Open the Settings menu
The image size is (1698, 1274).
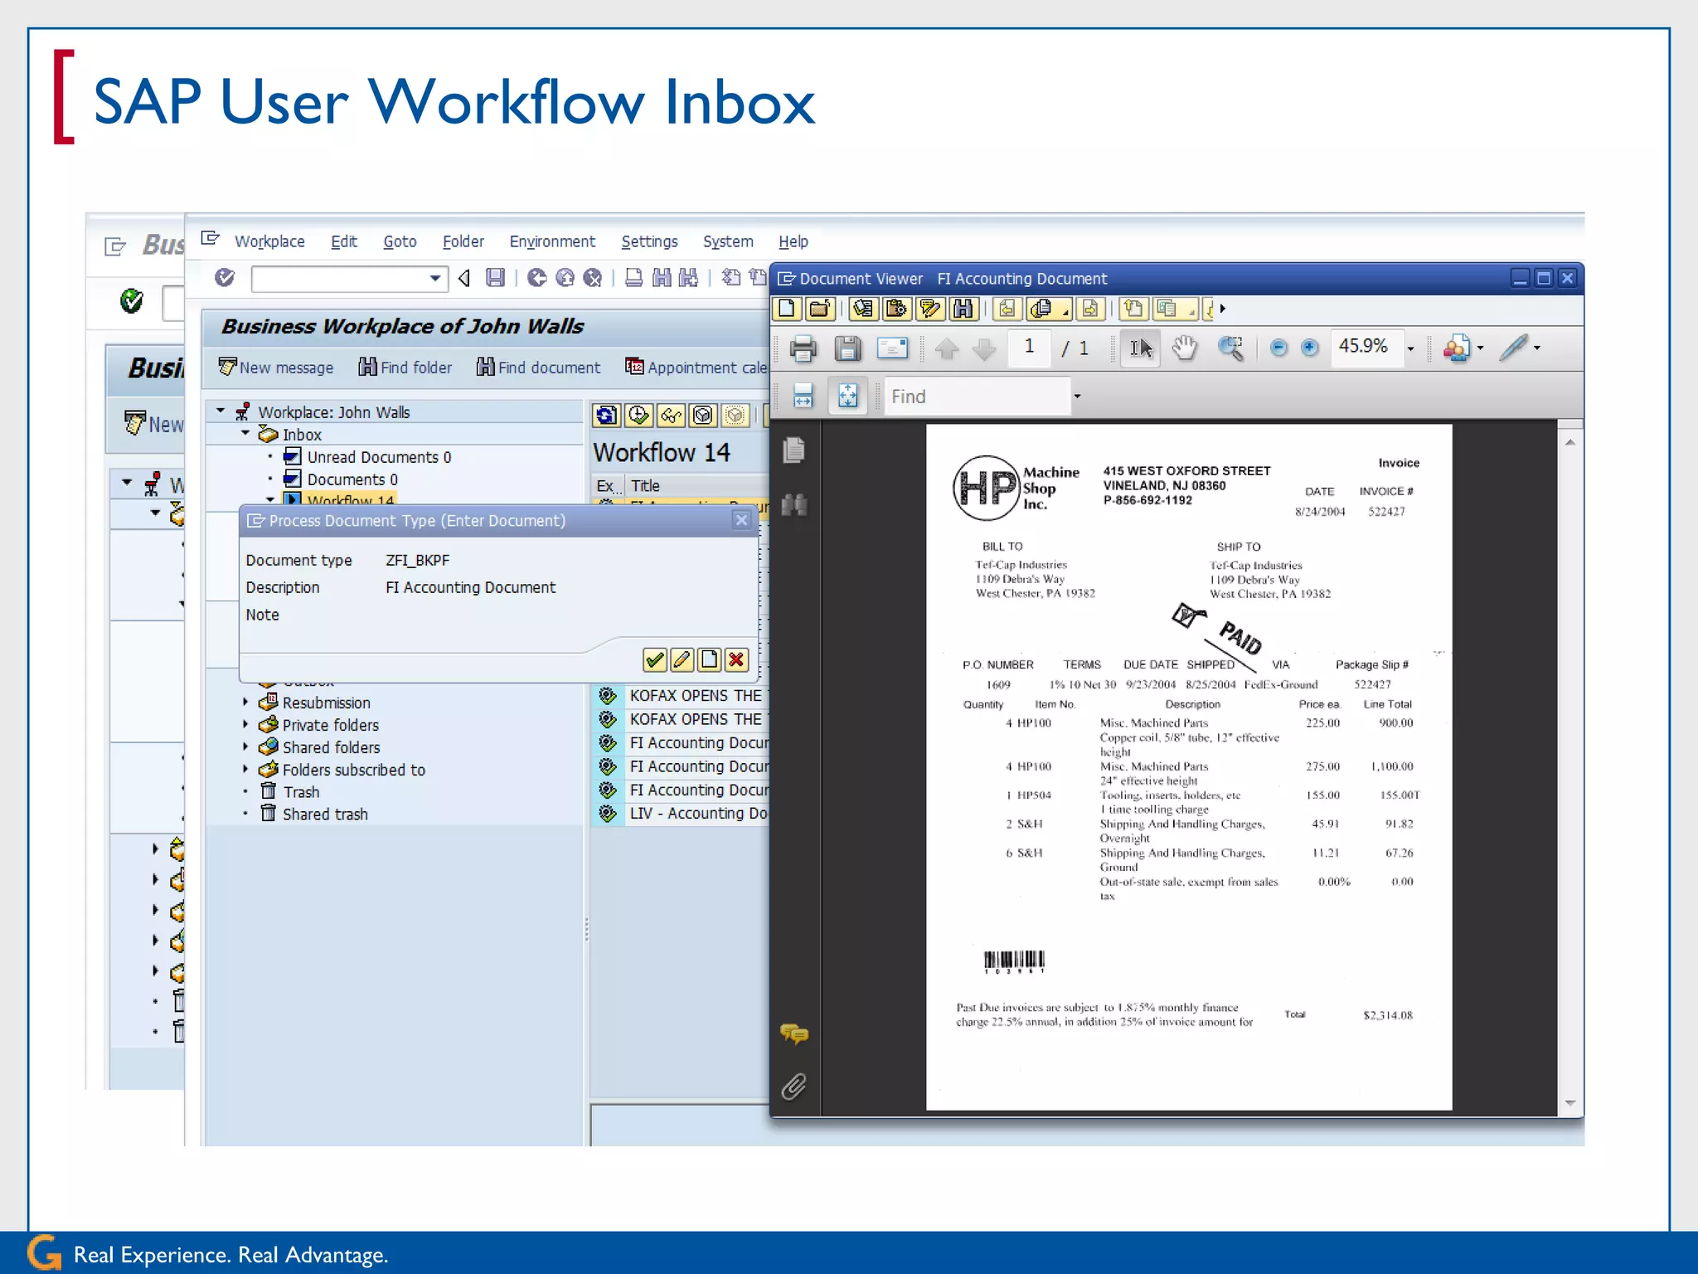pos(649,241)
